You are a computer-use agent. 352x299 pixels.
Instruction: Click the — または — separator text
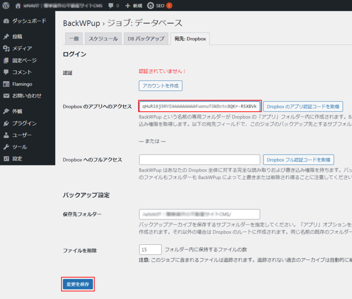pyautogui.click(x=152, y=141)
